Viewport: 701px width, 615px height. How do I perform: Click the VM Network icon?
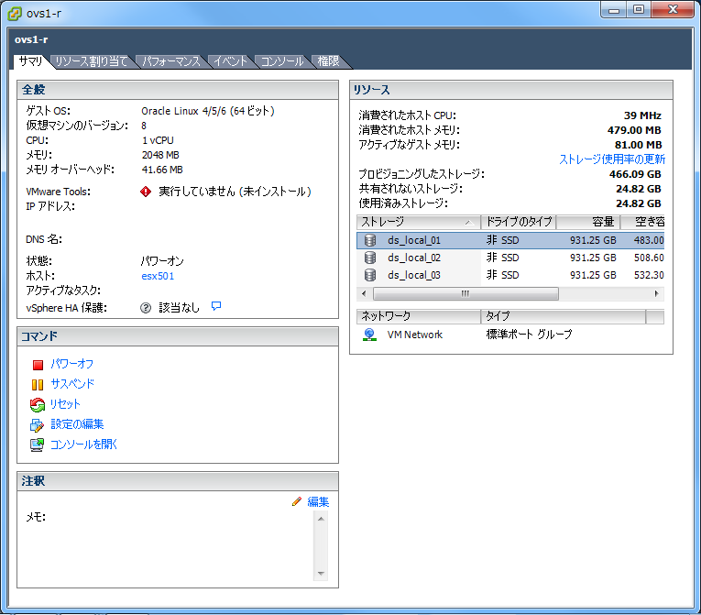click(x=369, y=335)
